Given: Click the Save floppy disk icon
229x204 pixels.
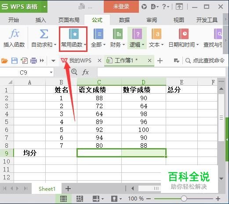Looking at the screenshot, I should tap(15, 61).
